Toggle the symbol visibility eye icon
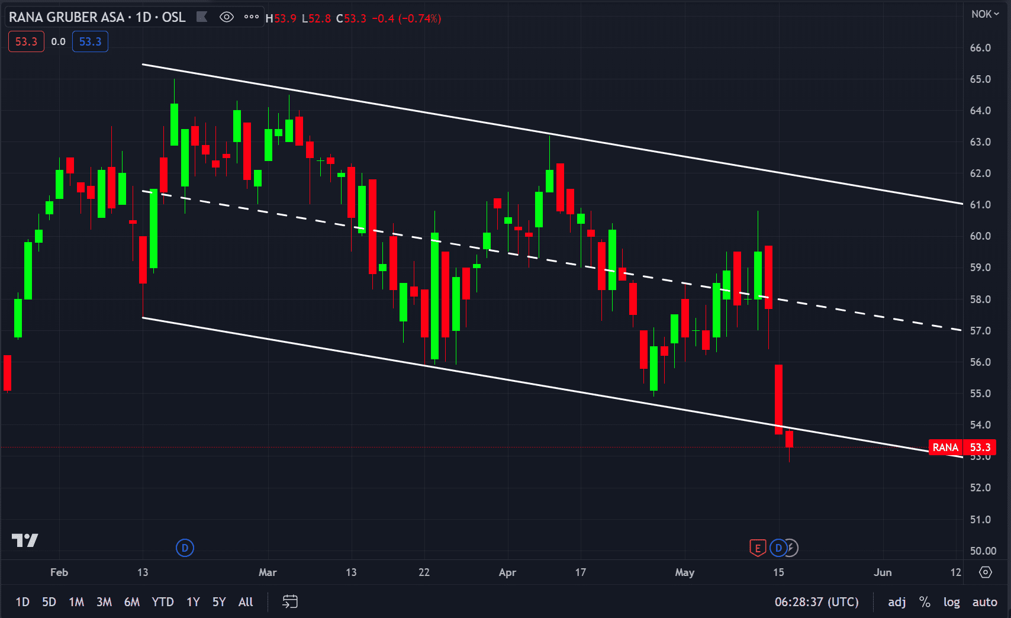 tap(226, 17)
